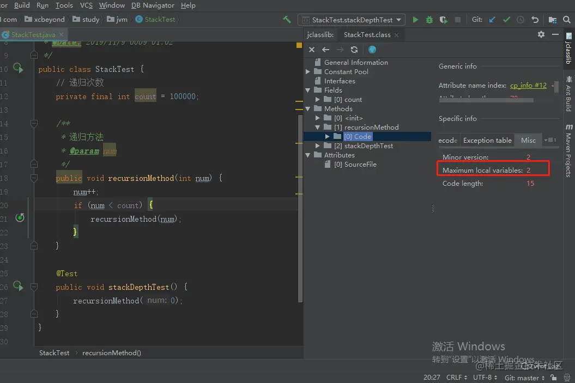This screenshot has width=575, height=383.
Task: Click xcbeyond in the breadcrumb path
Action: coord(49,20)
